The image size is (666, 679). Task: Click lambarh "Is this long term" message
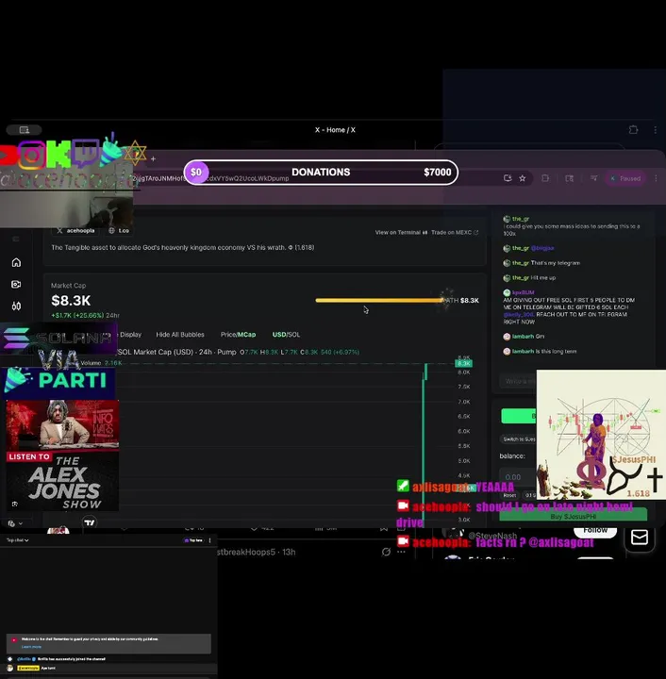click(540, 351)
